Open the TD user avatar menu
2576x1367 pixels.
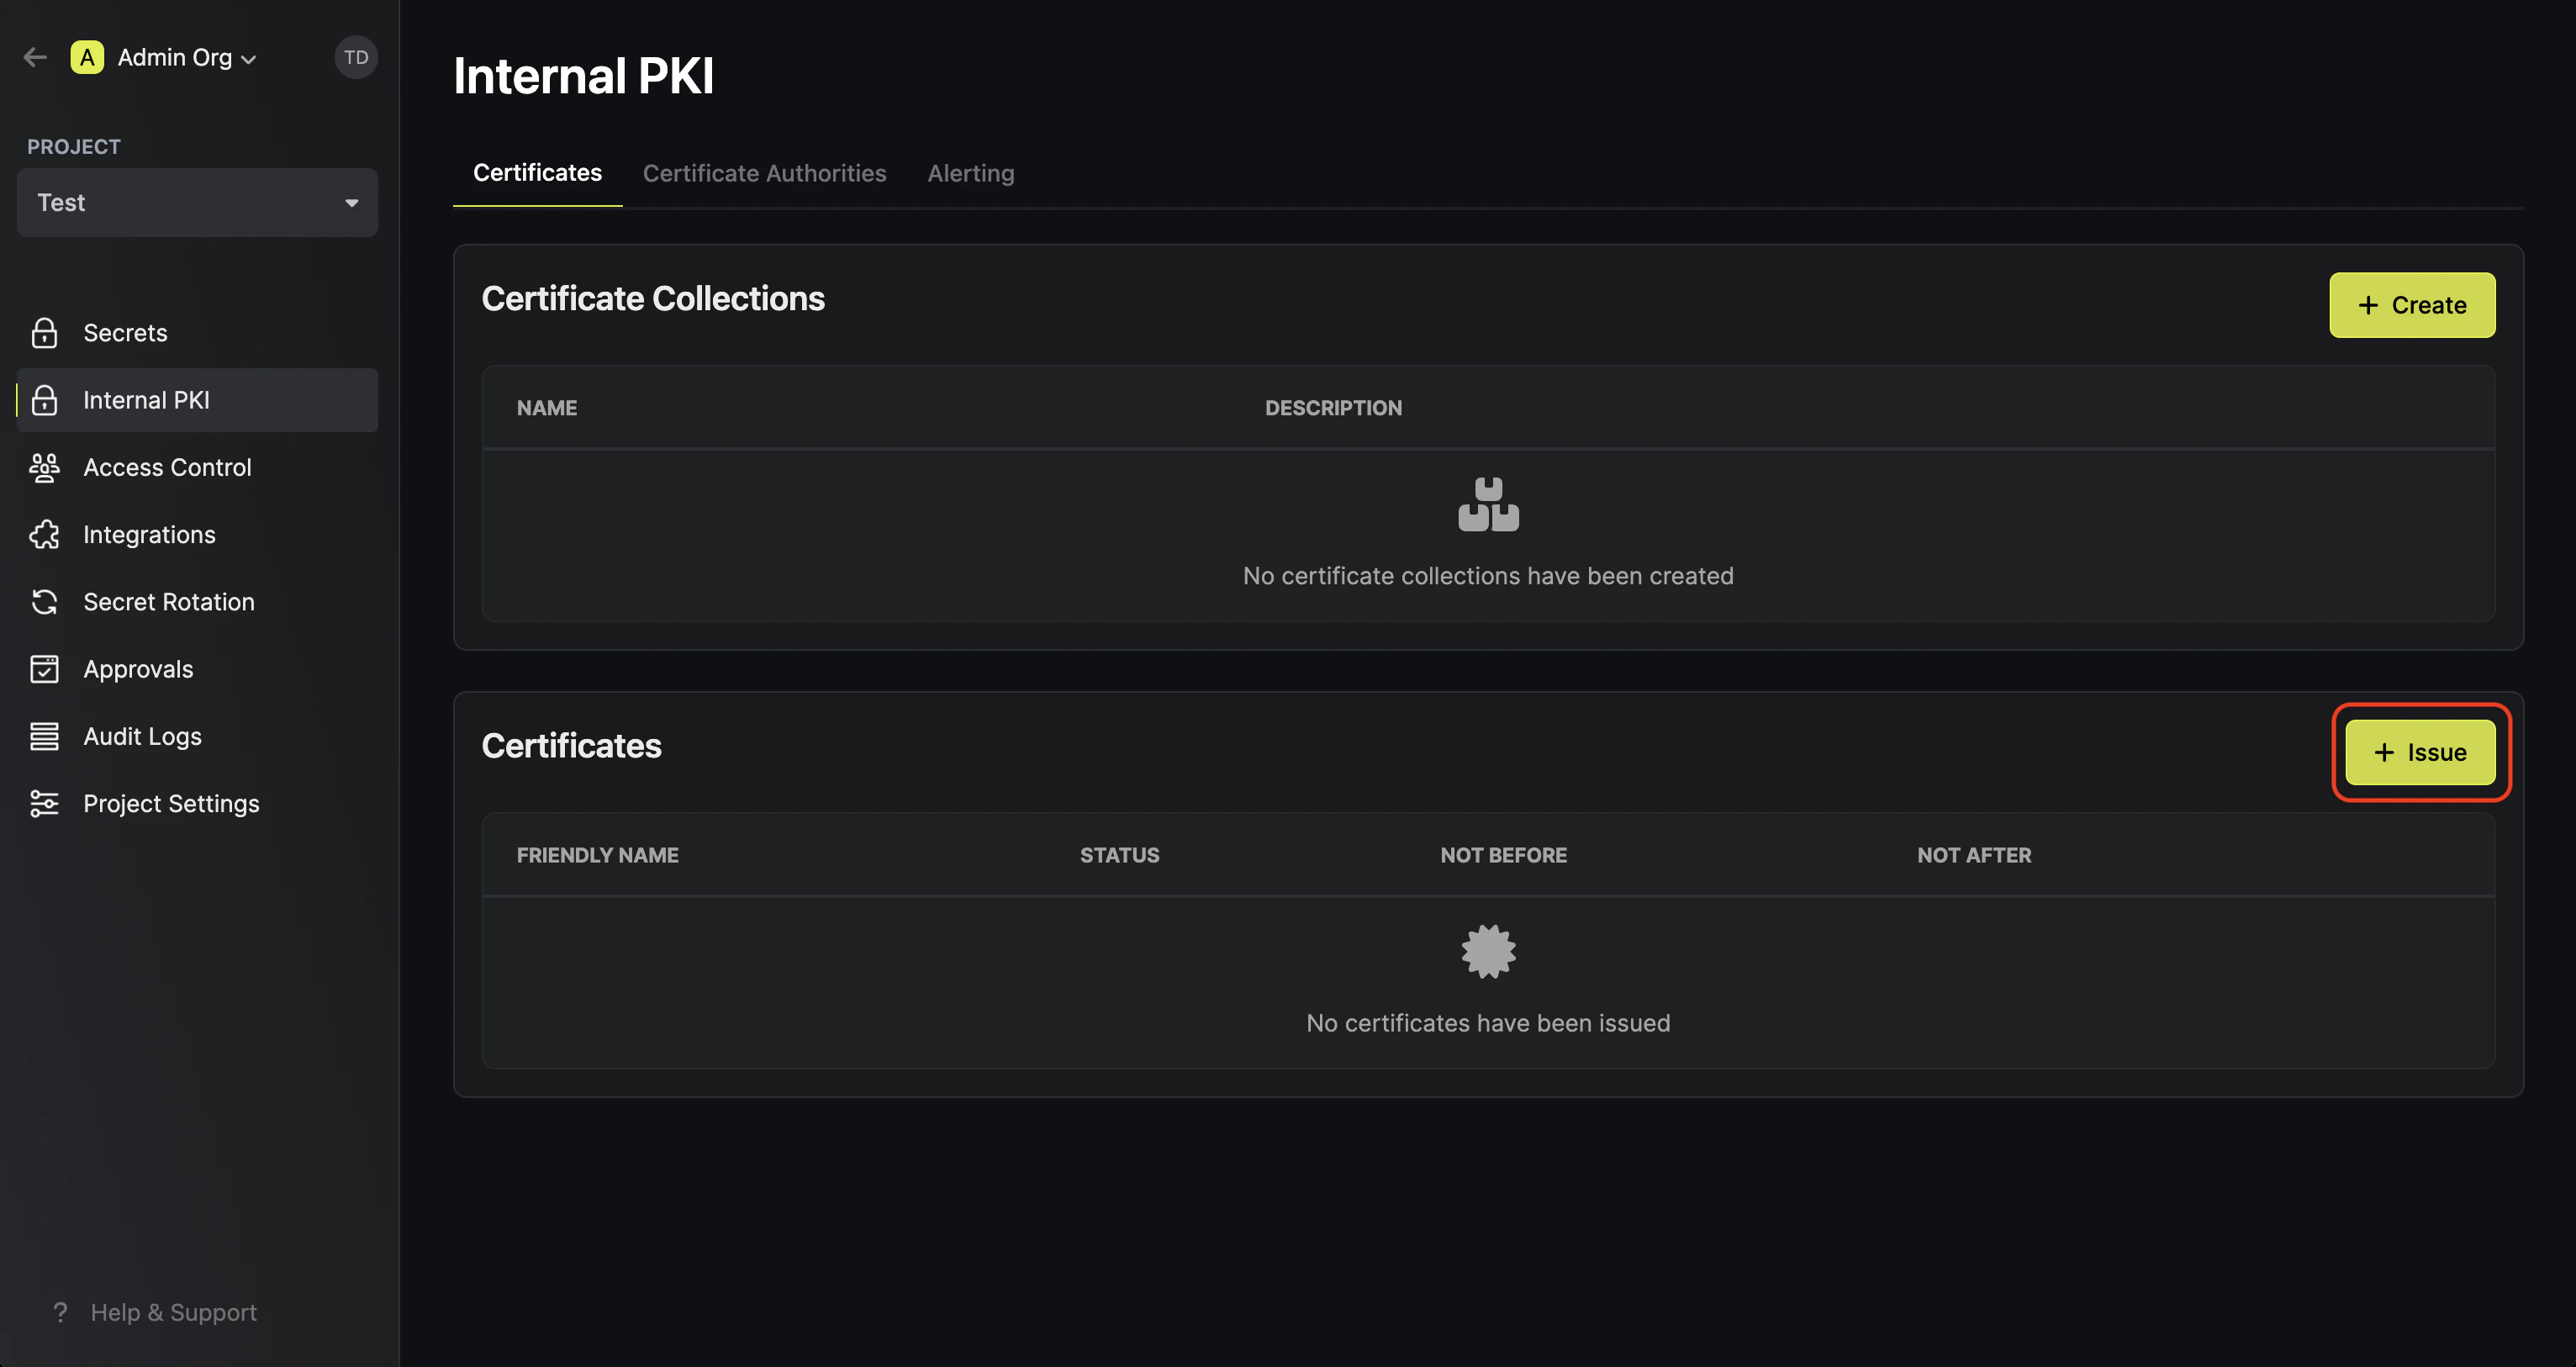(356, 57)
